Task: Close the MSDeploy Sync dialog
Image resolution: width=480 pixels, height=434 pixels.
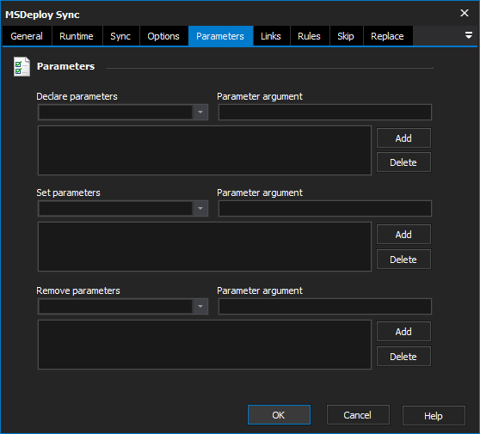Action: coord(465,13)
